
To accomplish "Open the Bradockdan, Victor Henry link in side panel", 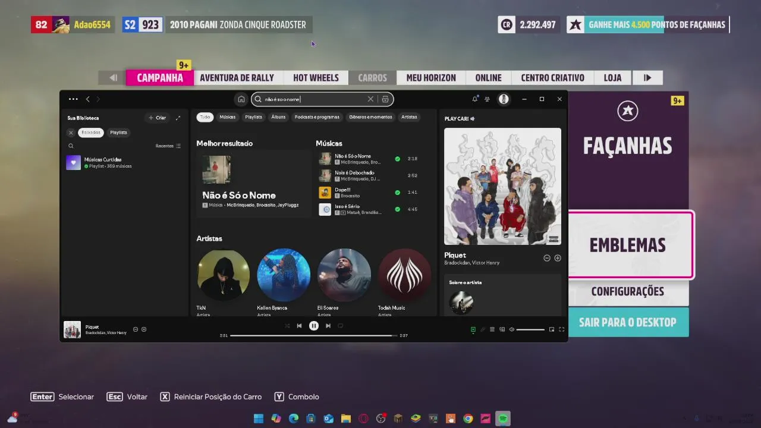I will coord(471,263).
